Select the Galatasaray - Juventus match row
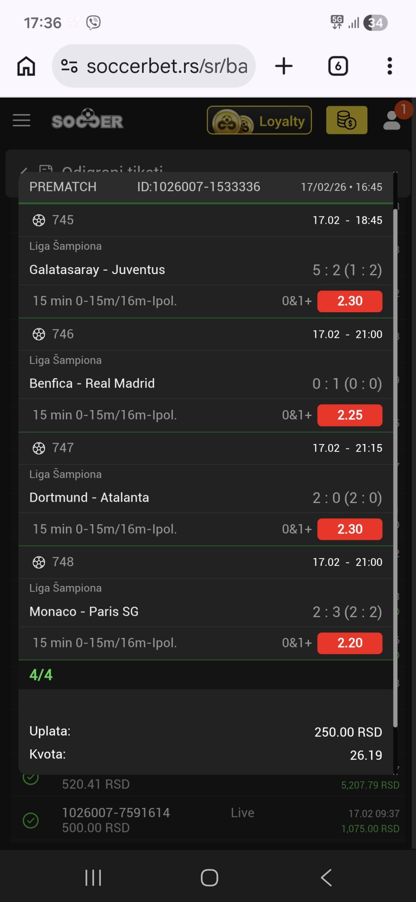 point(97,270)
